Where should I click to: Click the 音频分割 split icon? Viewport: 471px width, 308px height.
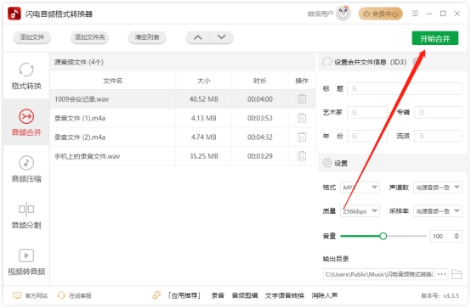[26, 209]
